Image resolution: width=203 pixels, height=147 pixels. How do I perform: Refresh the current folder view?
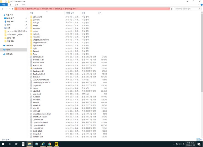point(171,9)
